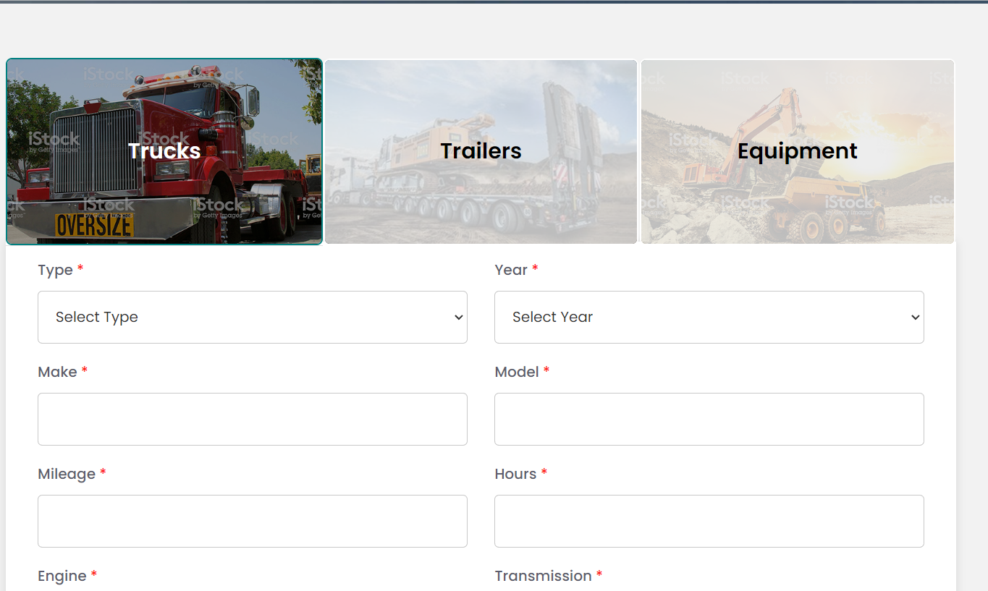Click the highlighted Trucks selection border

(x=164, y=59)
